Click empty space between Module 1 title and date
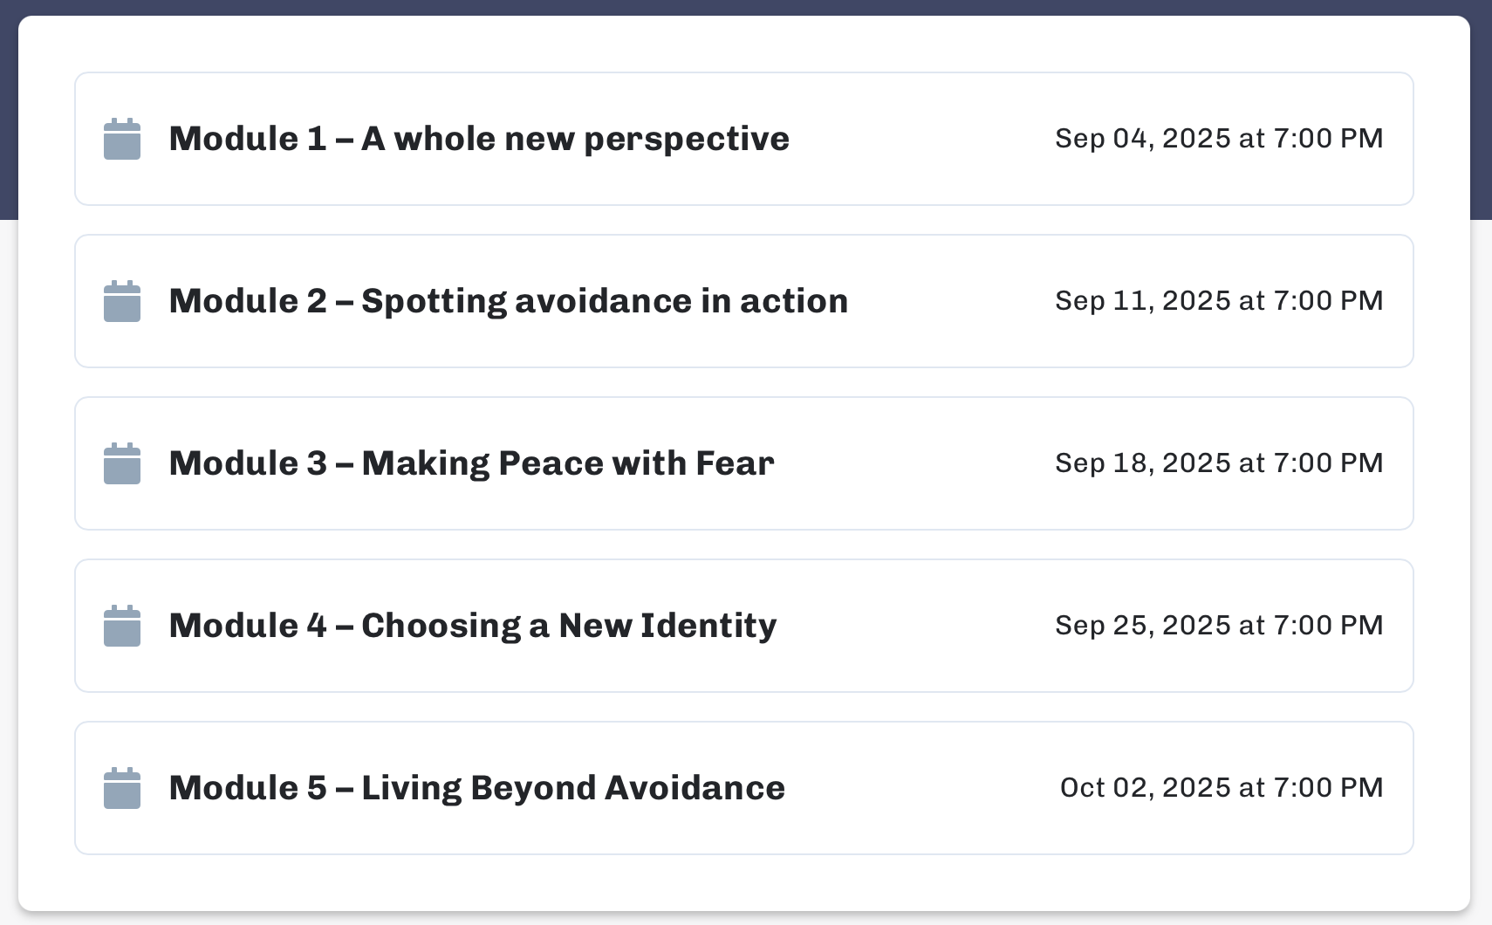This screenshot has width=1492, height=925. point(922,139)
